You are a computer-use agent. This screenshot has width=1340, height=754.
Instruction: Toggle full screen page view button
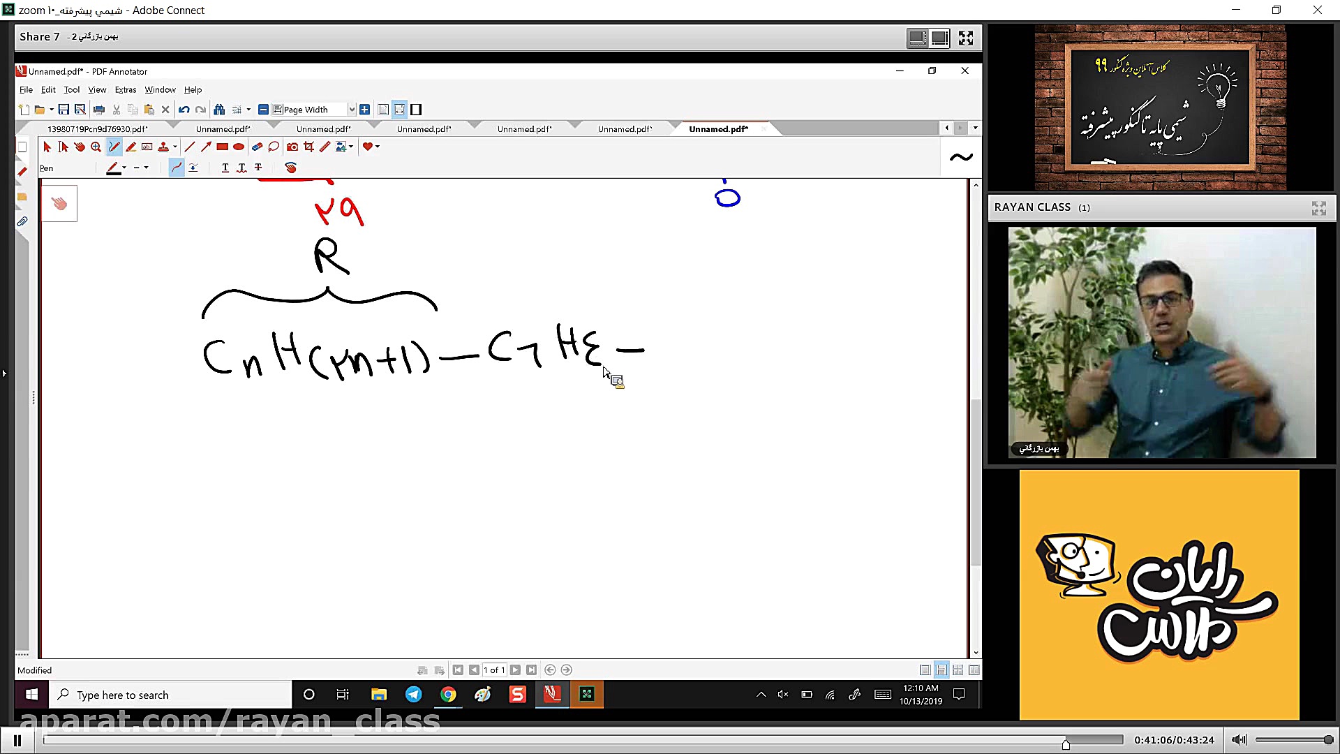(x=416, y=110)
